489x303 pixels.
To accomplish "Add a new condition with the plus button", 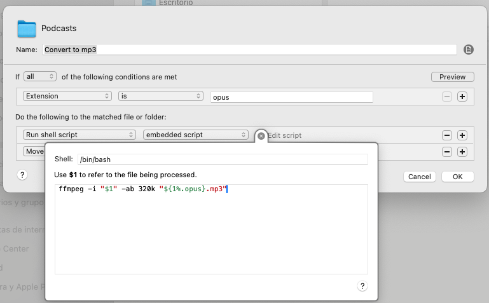I will 462,97.
